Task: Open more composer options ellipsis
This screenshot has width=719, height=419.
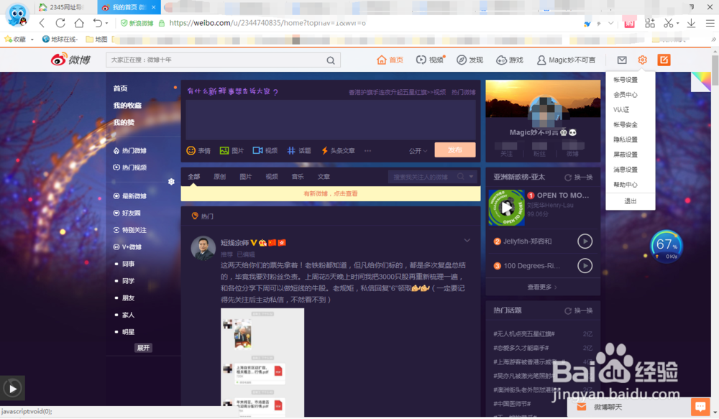Action: [367, 150]
